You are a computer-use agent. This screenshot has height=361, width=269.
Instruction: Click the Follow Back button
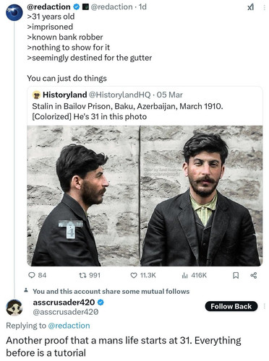click(231, 306)
